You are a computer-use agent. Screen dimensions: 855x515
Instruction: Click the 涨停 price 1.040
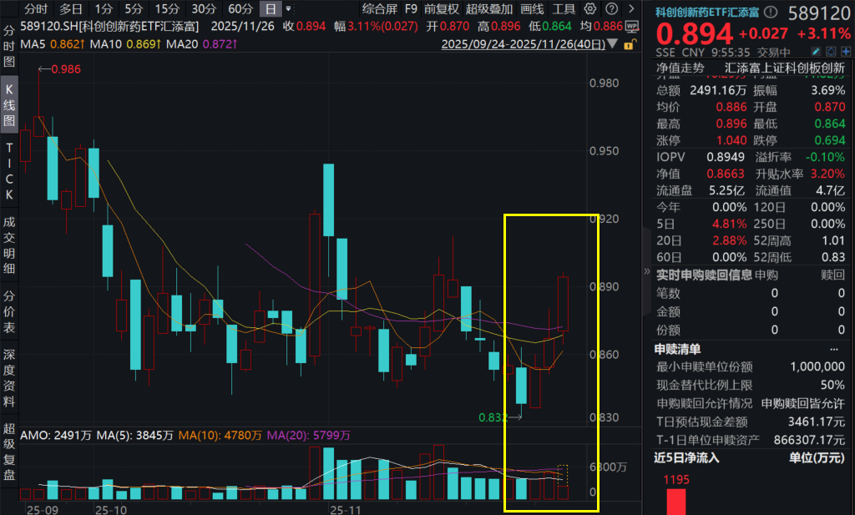731,140
